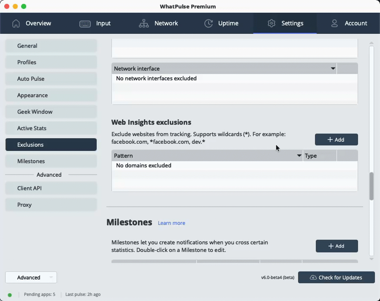Viewport: 380px width, 301px height.
Task: Open the Client API settings page
Action: pos(51,188)
